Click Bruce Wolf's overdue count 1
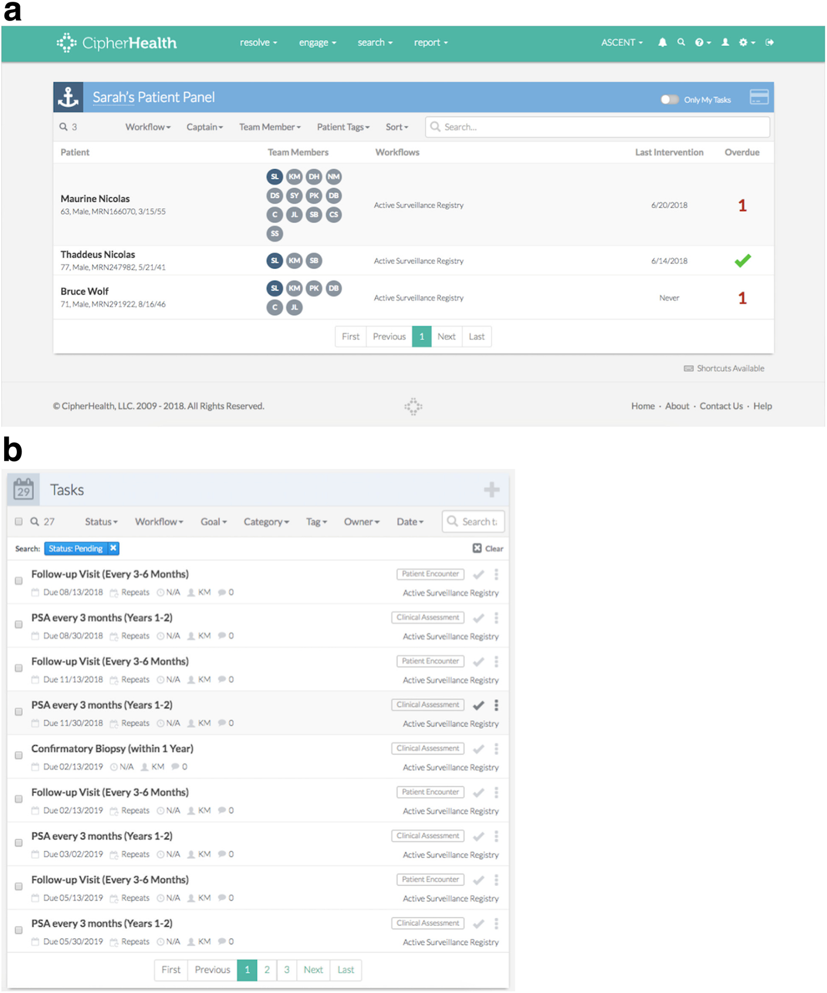827x993 pixels. (x=742, y=298)
